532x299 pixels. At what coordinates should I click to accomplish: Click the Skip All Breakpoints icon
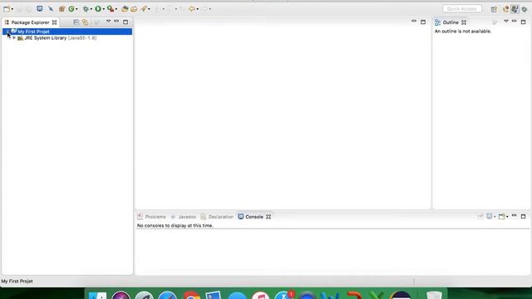click(51, 9)
